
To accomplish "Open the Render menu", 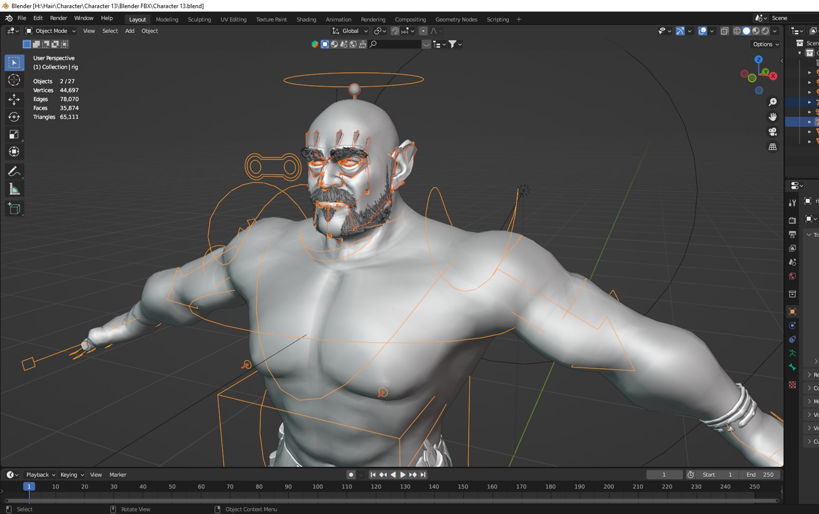I will pyautogui.click(x=59, y=18).
